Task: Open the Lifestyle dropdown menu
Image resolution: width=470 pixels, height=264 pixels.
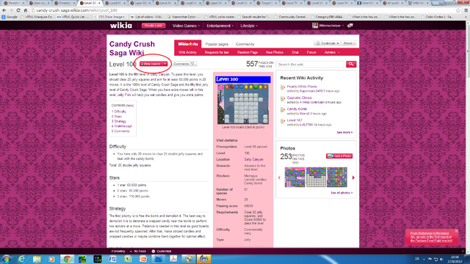Action: coord(249,26)
